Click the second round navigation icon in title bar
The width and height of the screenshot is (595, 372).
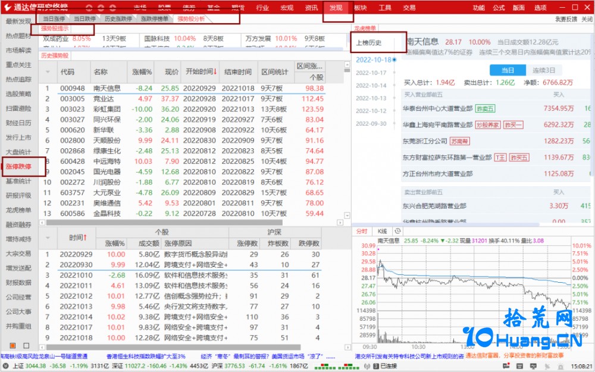[x=101, y=8]
